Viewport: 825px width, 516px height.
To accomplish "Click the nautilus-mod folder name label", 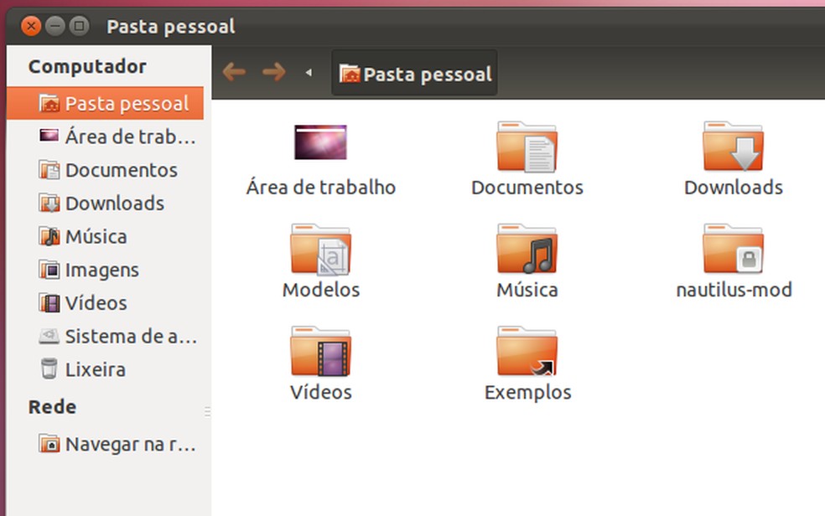I will 734,290.
